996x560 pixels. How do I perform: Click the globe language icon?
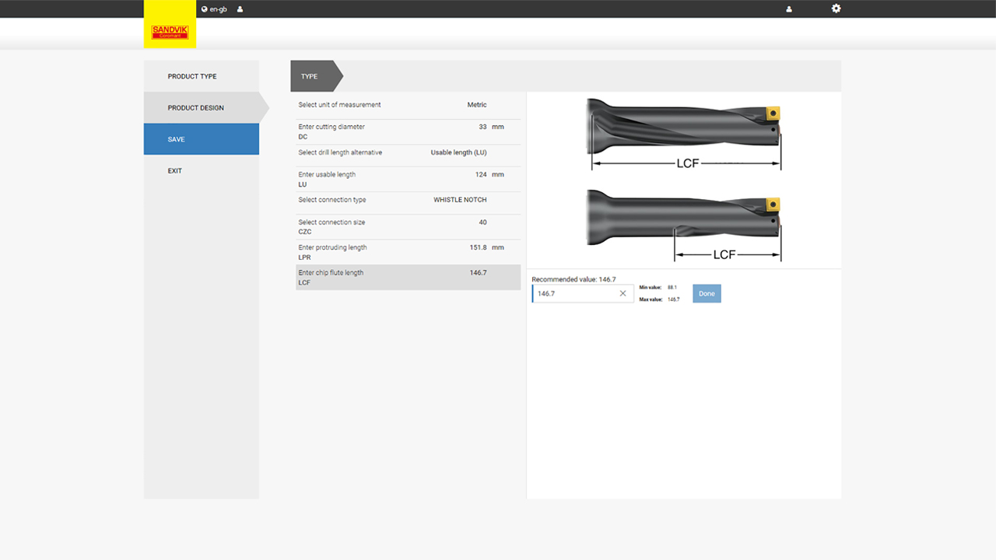[x=205, y=9]
